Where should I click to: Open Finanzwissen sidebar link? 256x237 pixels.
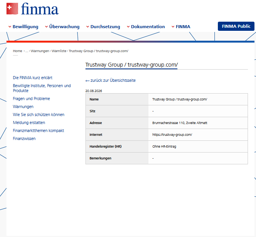[x=24, y=138]
